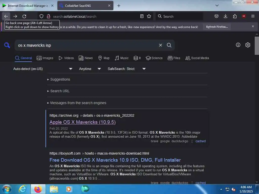This screenshot has height=194, width=259.
Task: Select the Social Media search category
Action: pyautogui.click(x=197, y=58)
